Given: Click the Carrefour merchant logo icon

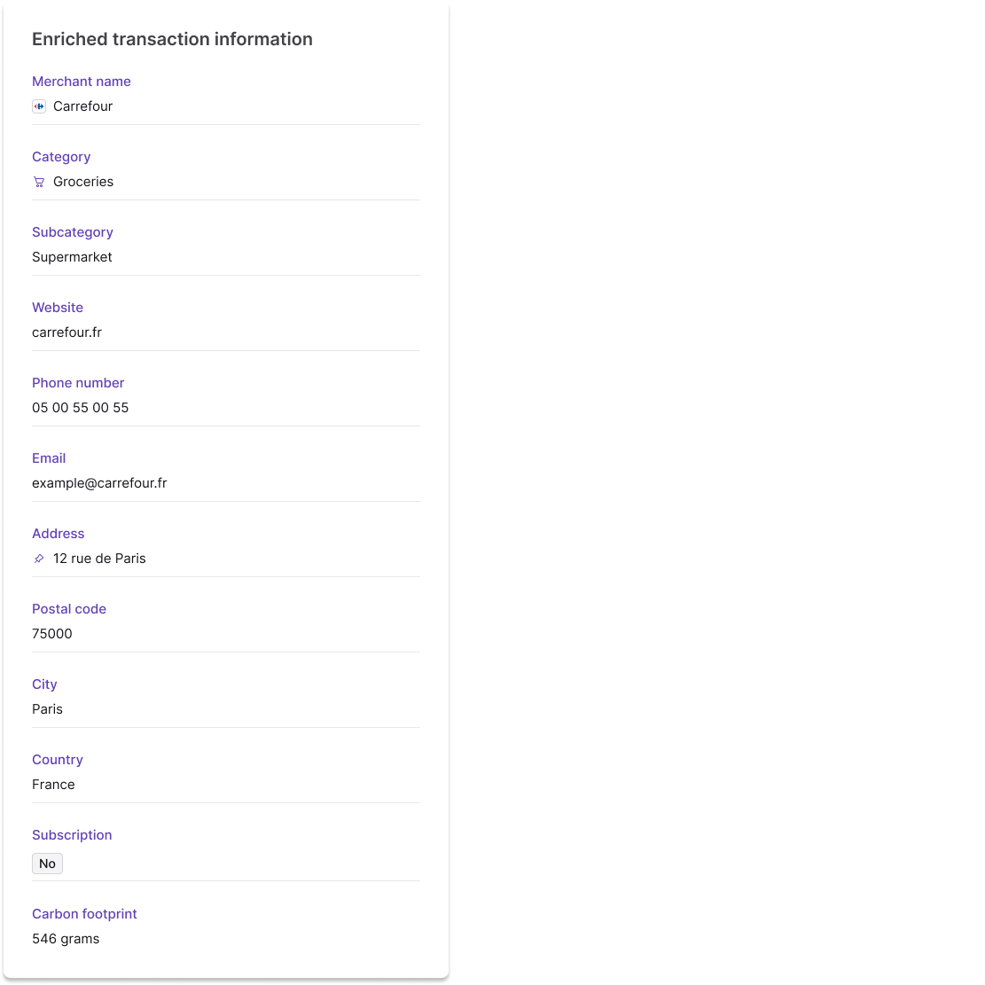Looking at the screenshot, I should click(x=39, y=106).
